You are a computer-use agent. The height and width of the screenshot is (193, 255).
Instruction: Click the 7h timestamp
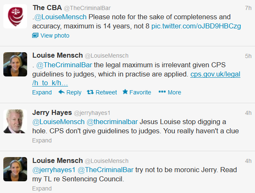[248, 8]
